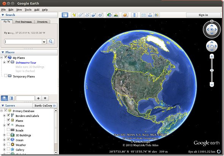Open the Fly To history dropdown arrow
The height and width of the screenshot is (156, 224).
(44, 42)
